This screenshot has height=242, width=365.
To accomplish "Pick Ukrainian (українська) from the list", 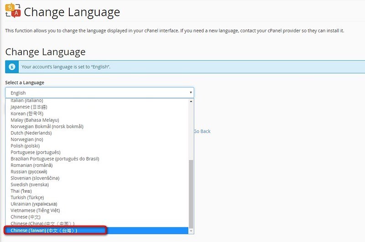I will [x=97, y=204].
